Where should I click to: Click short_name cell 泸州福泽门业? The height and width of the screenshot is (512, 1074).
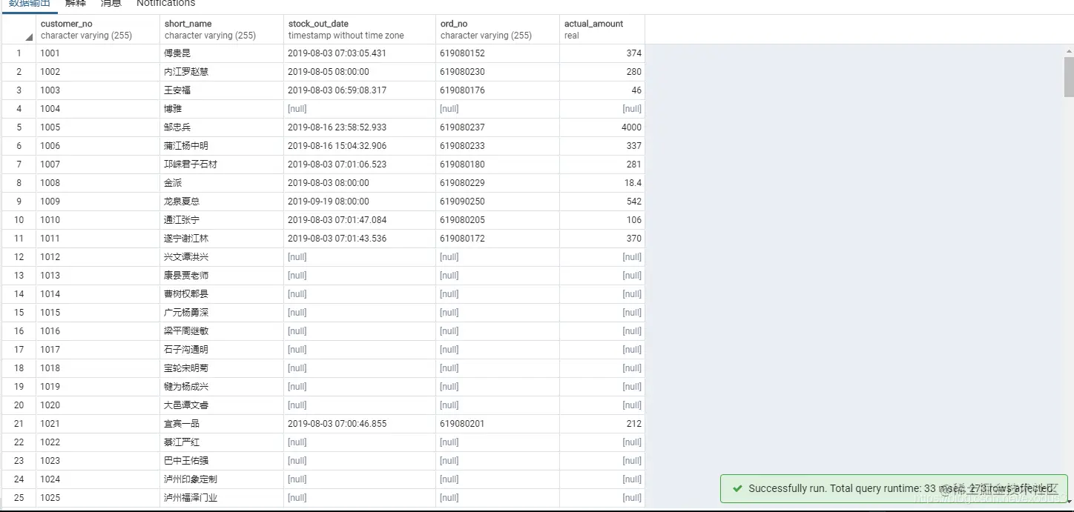[222, 498]
